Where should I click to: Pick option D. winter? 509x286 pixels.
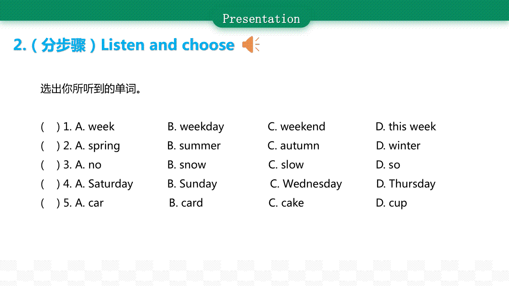click(398, 146)
